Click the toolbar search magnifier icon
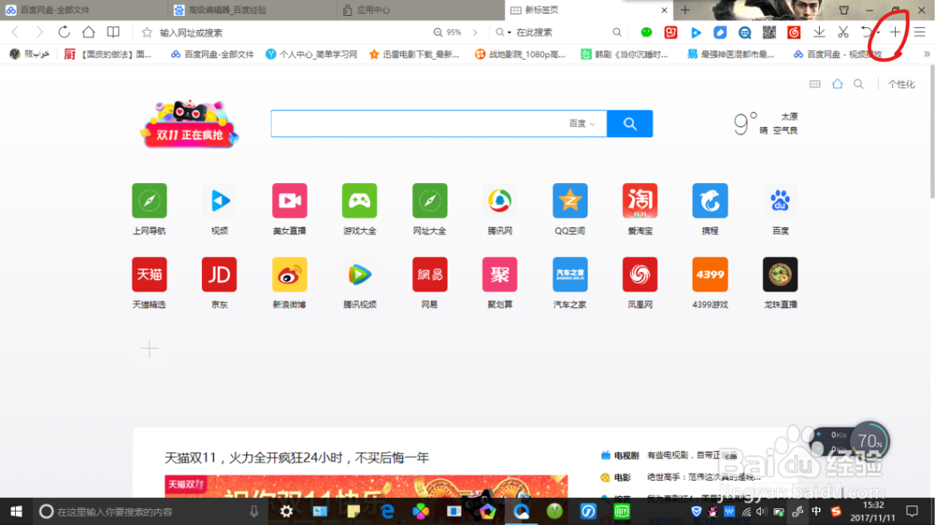The width and height of the screenshot is (935, 525). tap(616, 32)
